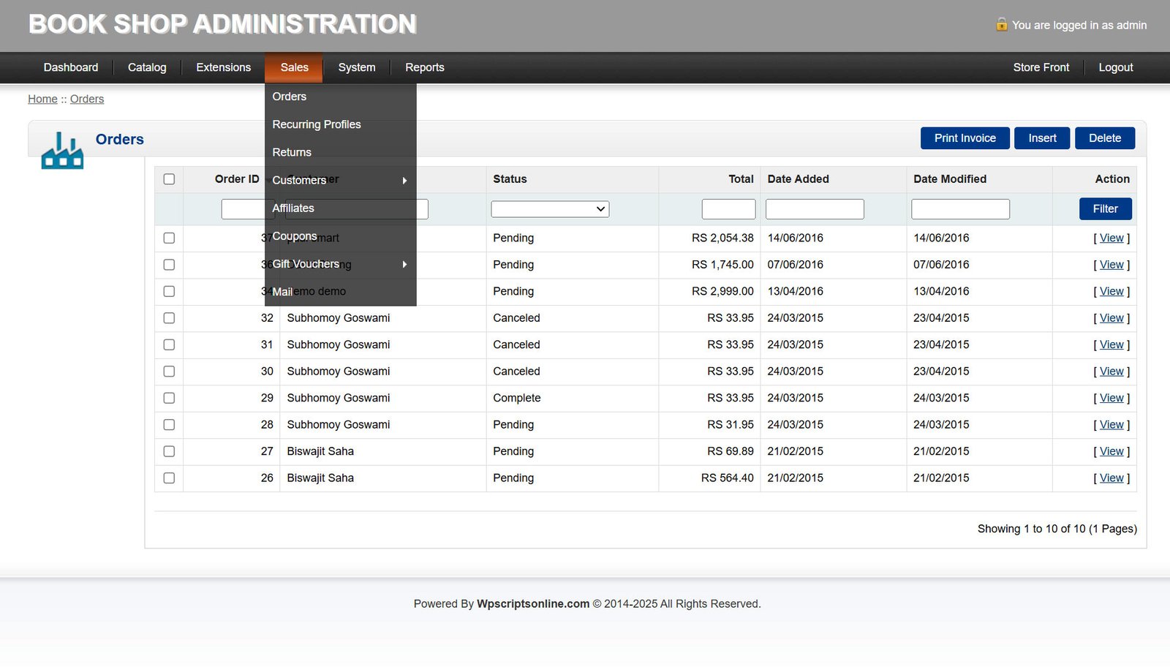This screenshot has height=667, width=1170.
Task: Select checkbox for order 26
Action: (169, 478)
